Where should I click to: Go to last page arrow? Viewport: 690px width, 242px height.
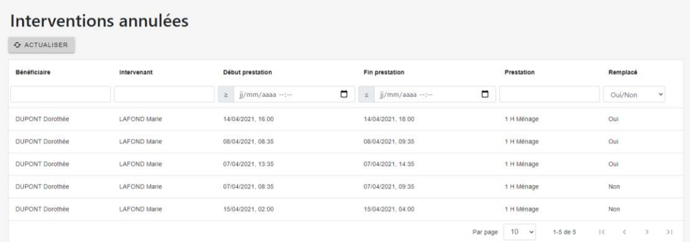[669, 232]
